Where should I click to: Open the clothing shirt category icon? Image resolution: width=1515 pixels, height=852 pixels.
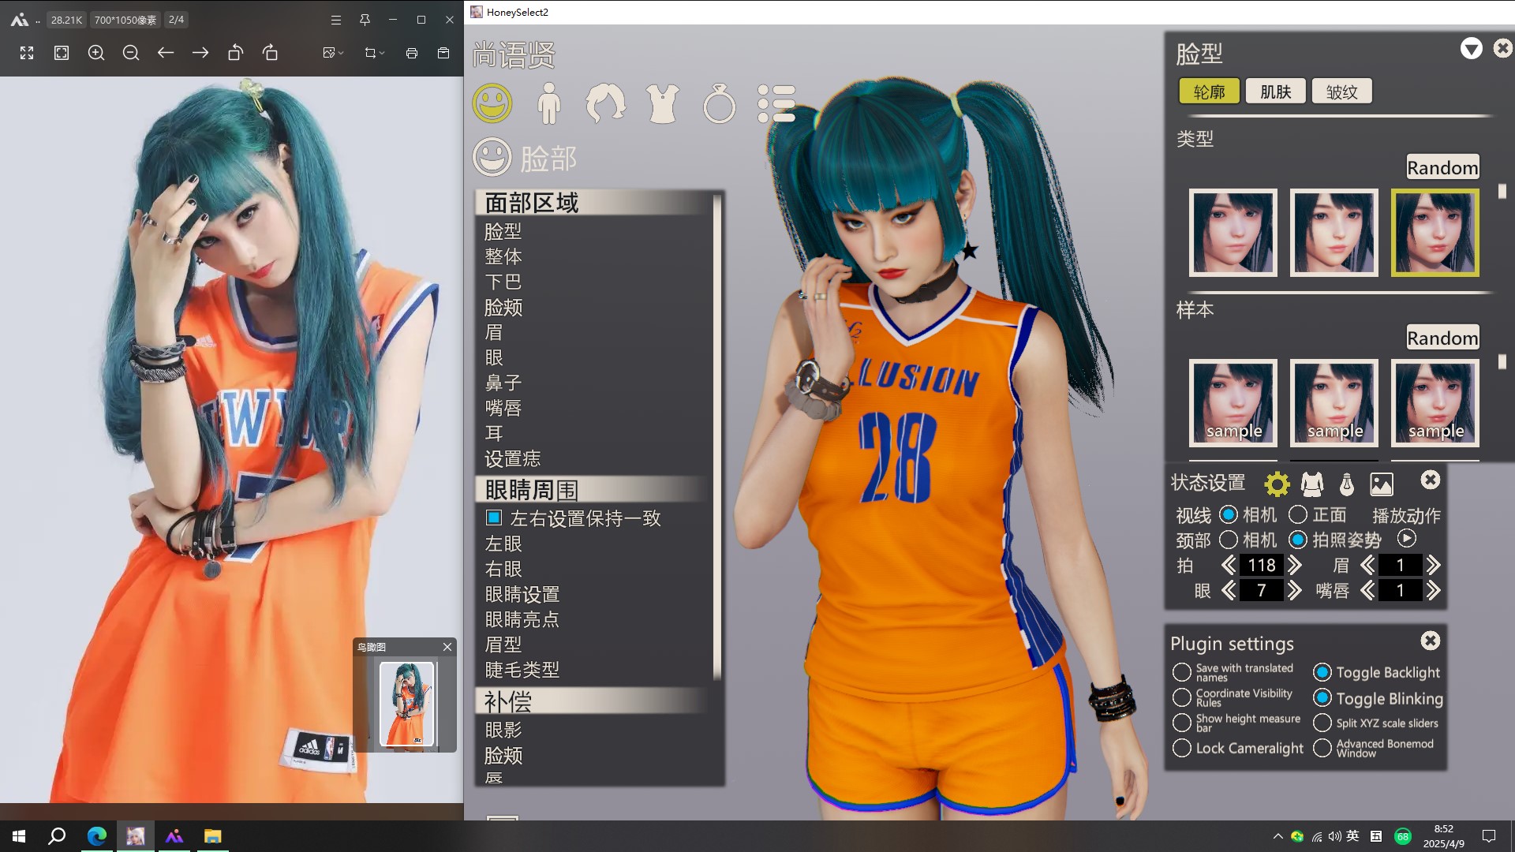click(x=662, y=103)
